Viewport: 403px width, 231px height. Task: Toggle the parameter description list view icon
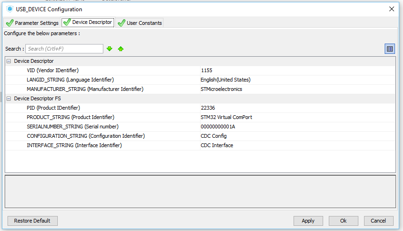(390, 49)
